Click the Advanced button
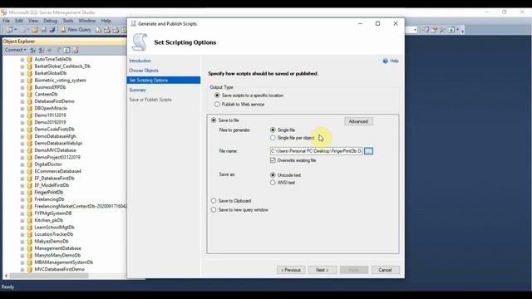Screen dimensions: 532x299 [x=358, y=121]
